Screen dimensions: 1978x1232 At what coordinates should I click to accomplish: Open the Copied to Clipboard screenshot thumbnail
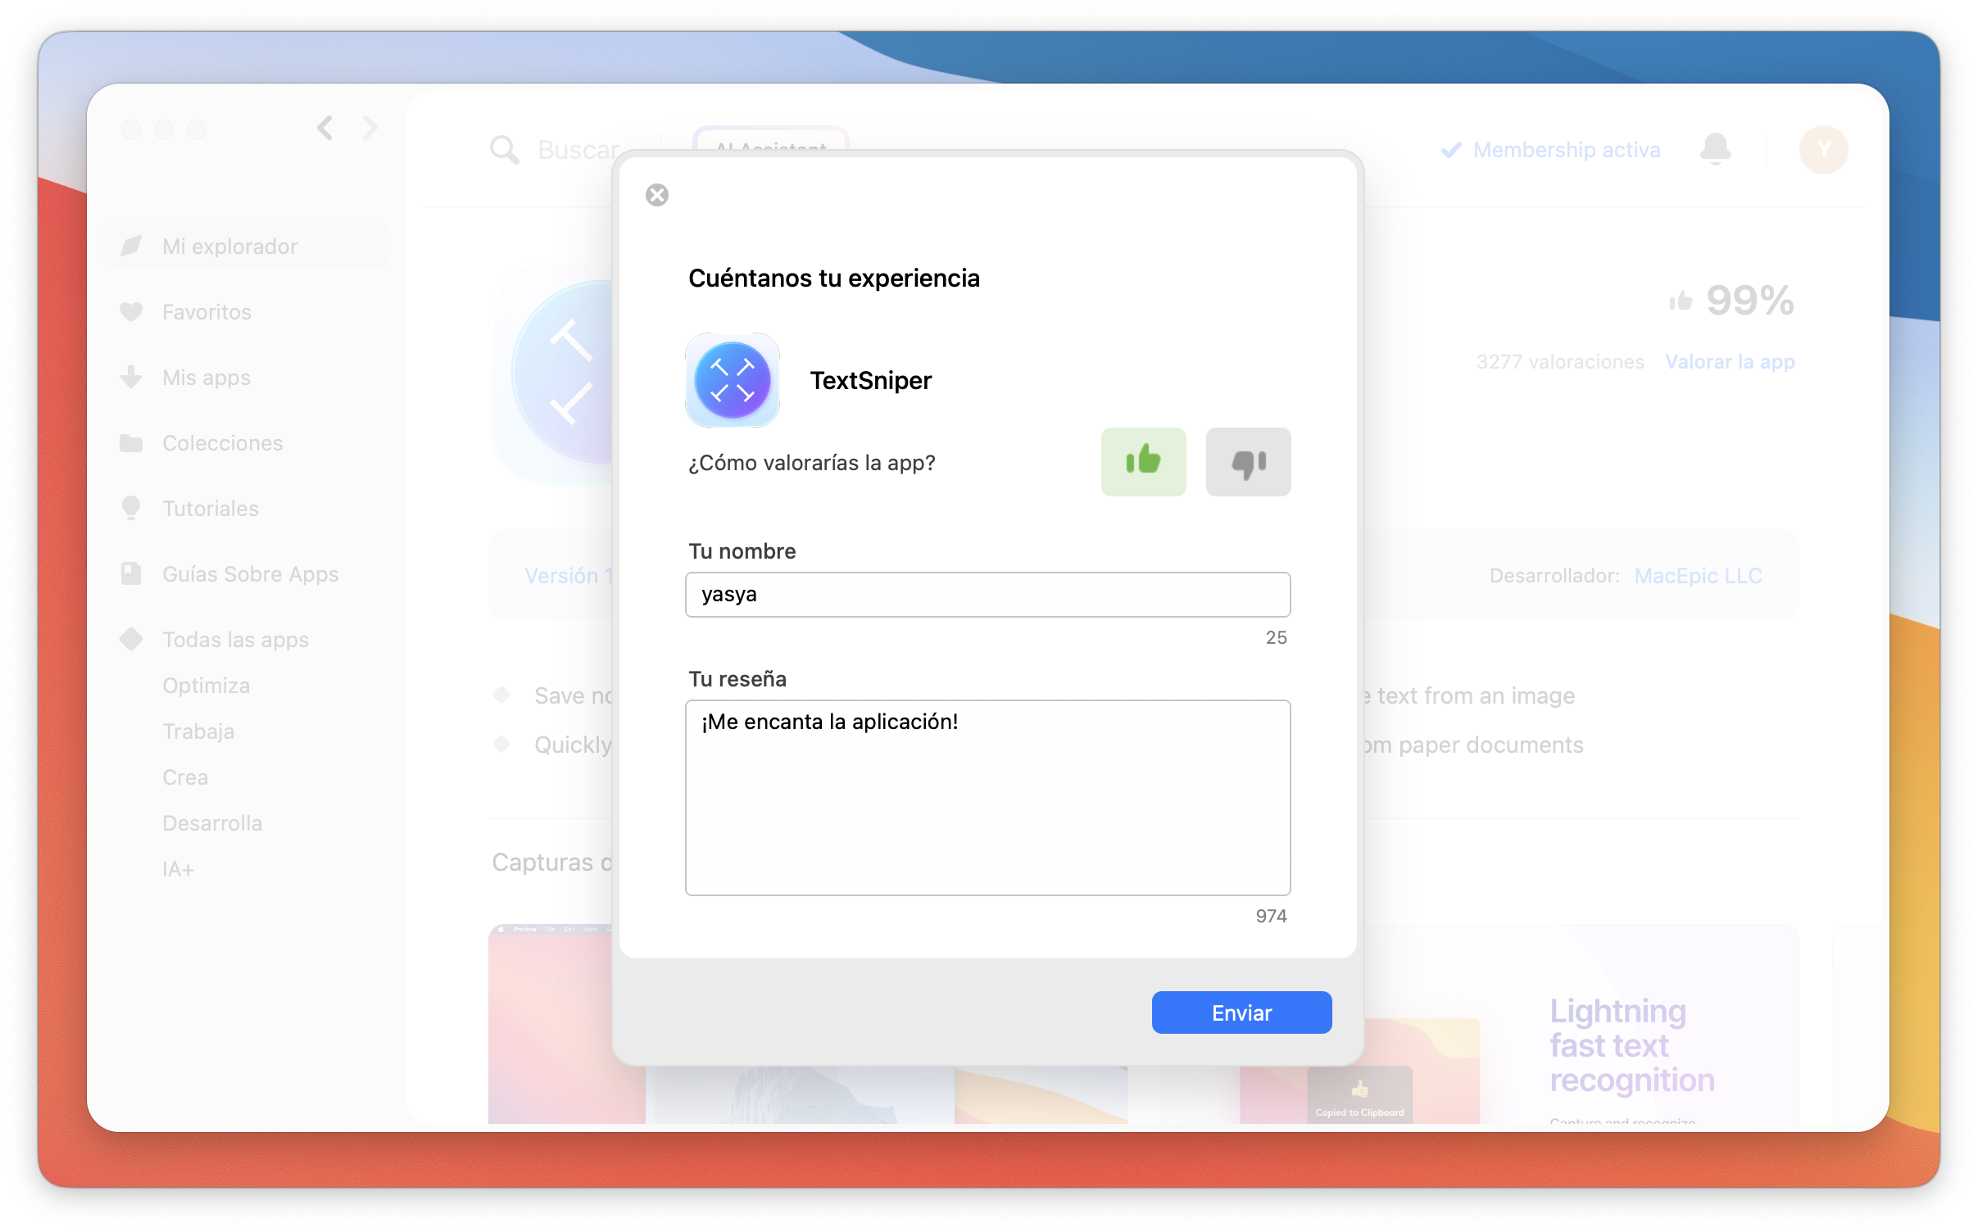[x=1359, y=1094]
